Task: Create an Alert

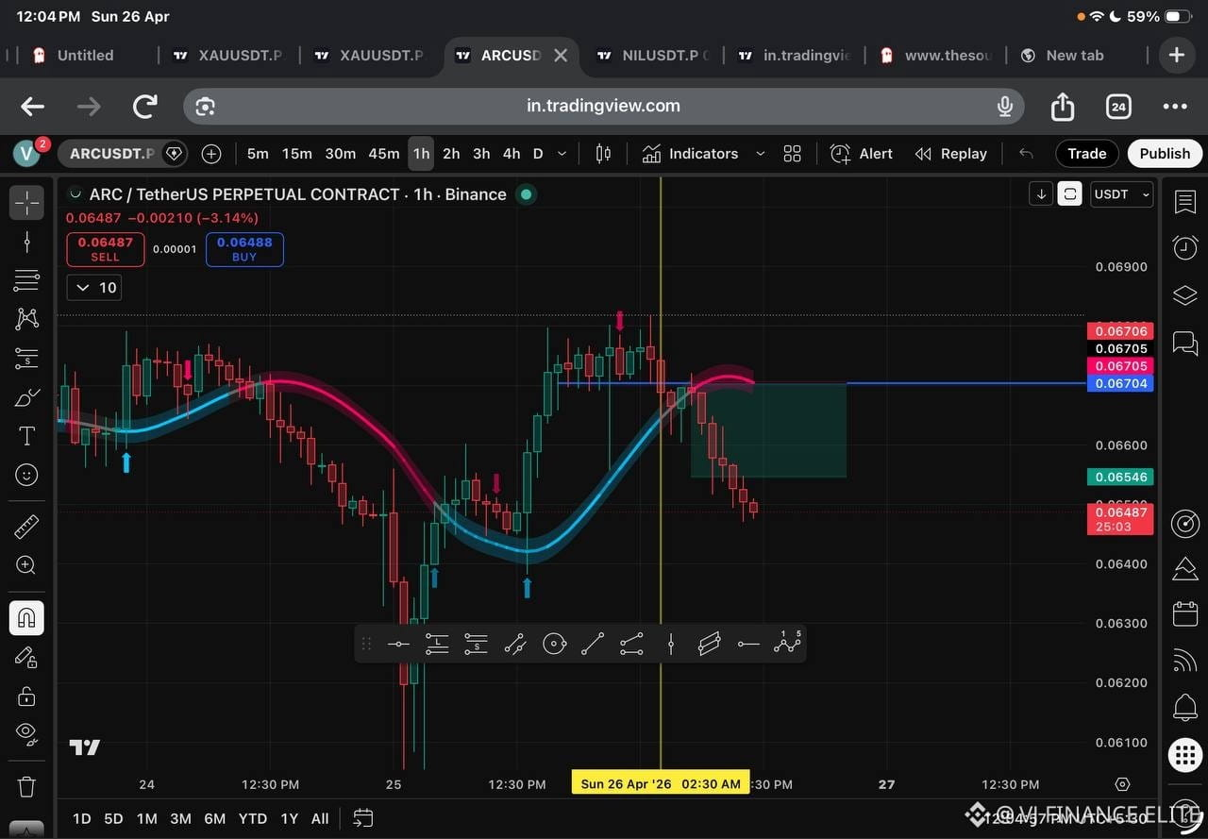Action: click(x=862, y=154)
